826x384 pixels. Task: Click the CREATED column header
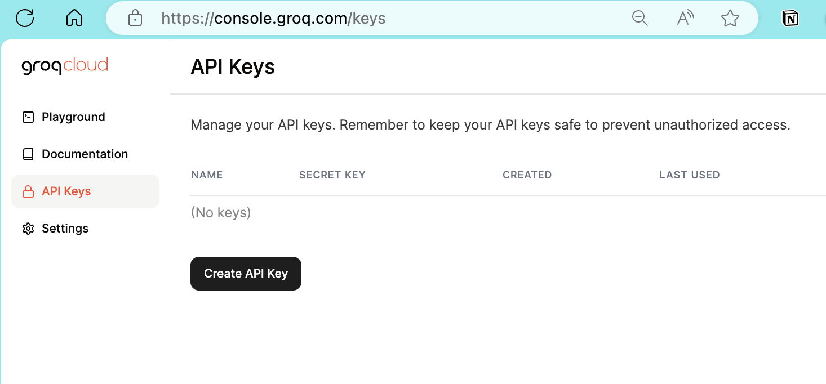click(527, 175)
